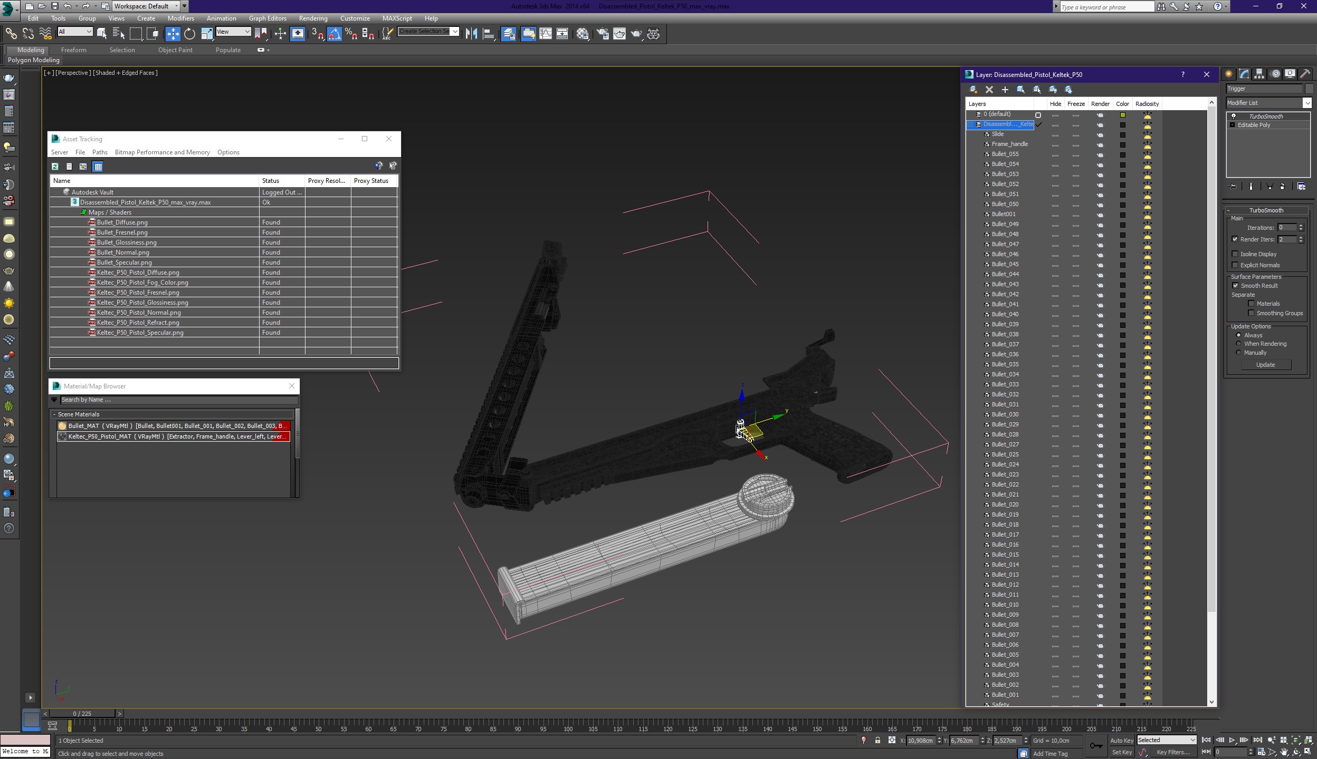Click Go to Start playback control

[1206, 740]
